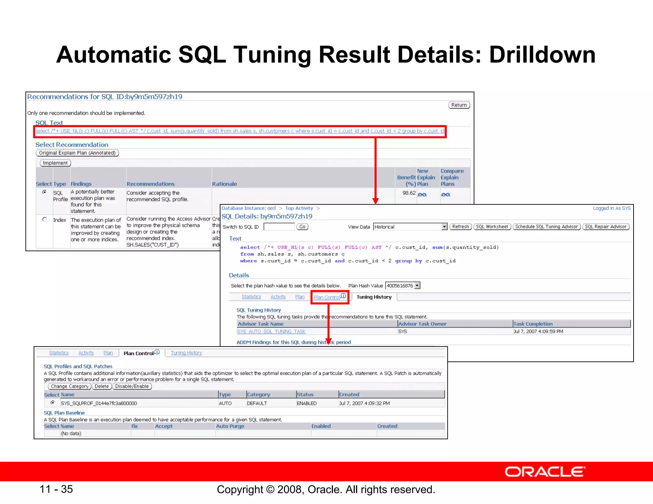The image size is (653, 504).
Task: Click Change Category button
Action: (70, 386)
